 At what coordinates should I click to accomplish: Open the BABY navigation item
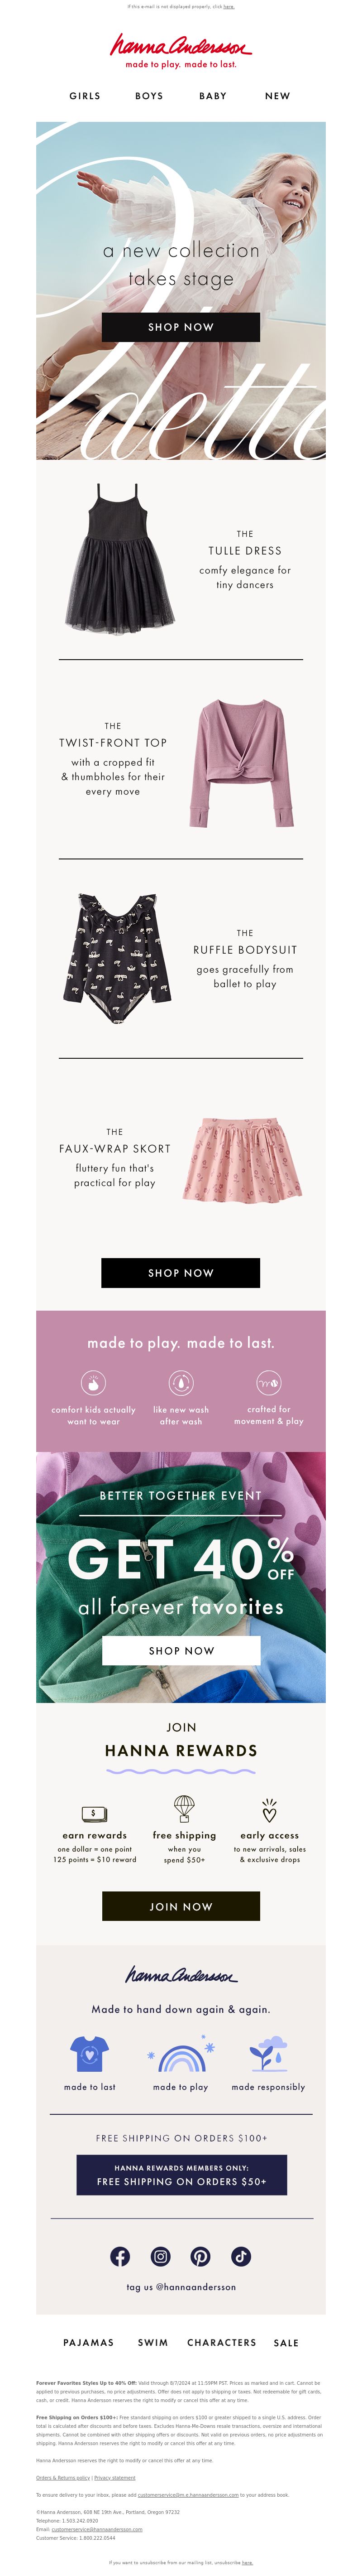(213, 96)
